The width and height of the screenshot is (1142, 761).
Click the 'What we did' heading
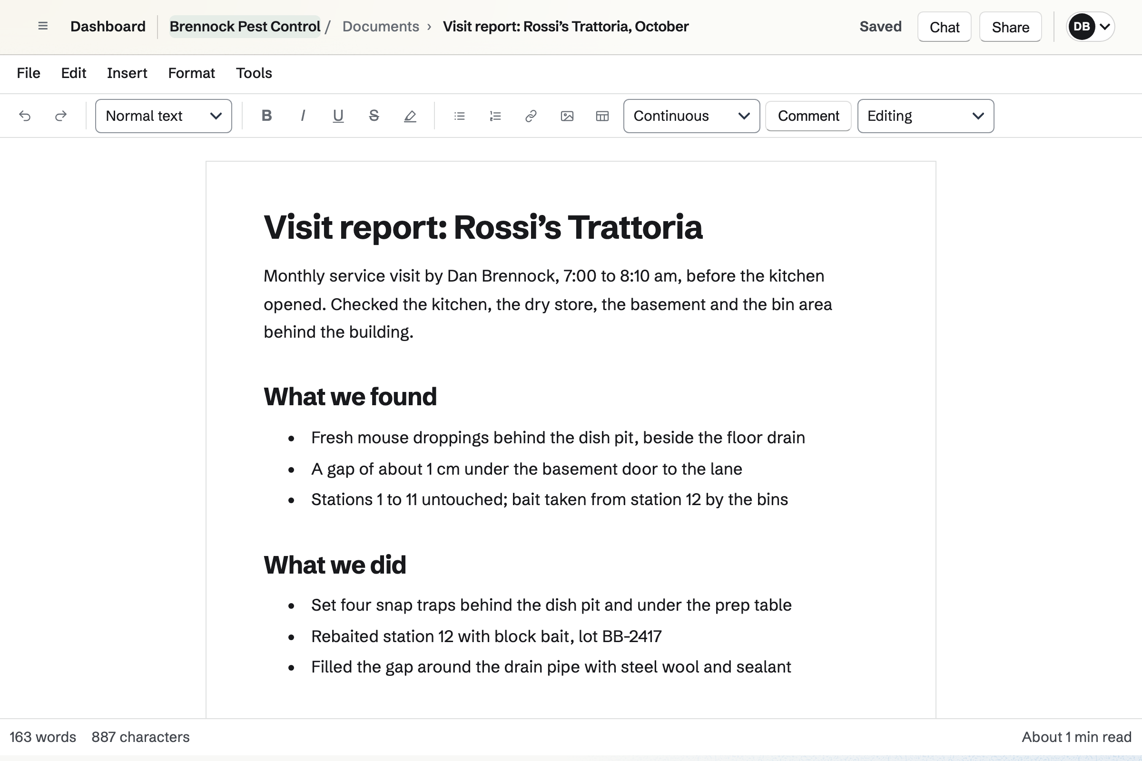(x=335, y=565)
